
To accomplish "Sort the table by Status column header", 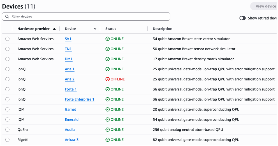I will (x=111, y=29).
